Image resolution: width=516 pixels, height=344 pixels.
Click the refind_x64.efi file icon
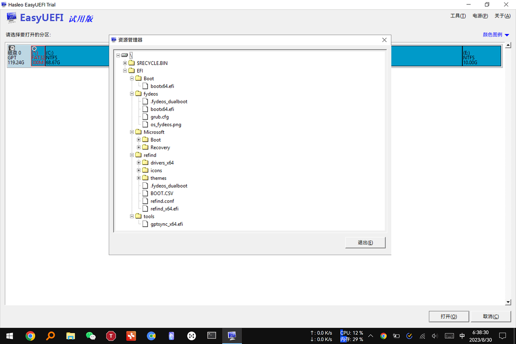click(x=145, y=209)
